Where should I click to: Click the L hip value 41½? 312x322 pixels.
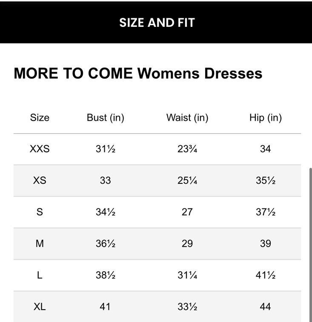[x=266, y=275]
